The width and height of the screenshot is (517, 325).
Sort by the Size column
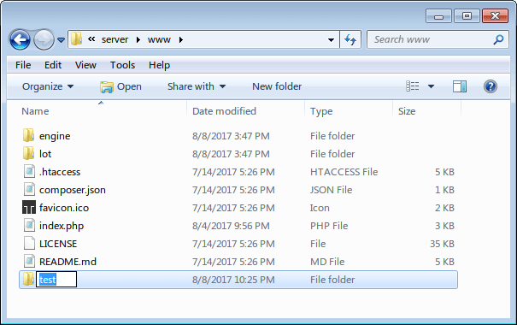(x=407, y=111)
